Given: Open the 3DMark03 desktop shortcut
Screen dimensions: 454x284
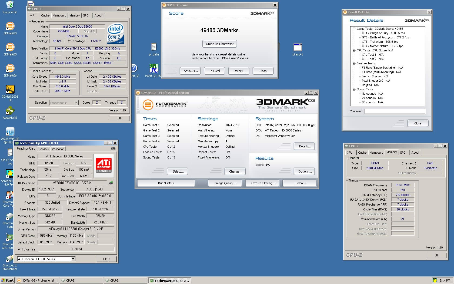Looking at the screenshot, I should (10, 28).
